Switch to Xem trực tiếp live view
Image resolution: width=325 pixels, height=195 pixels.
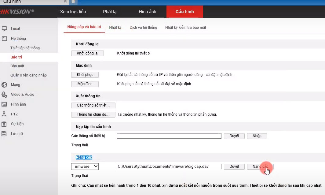click(x=73, y=12)
